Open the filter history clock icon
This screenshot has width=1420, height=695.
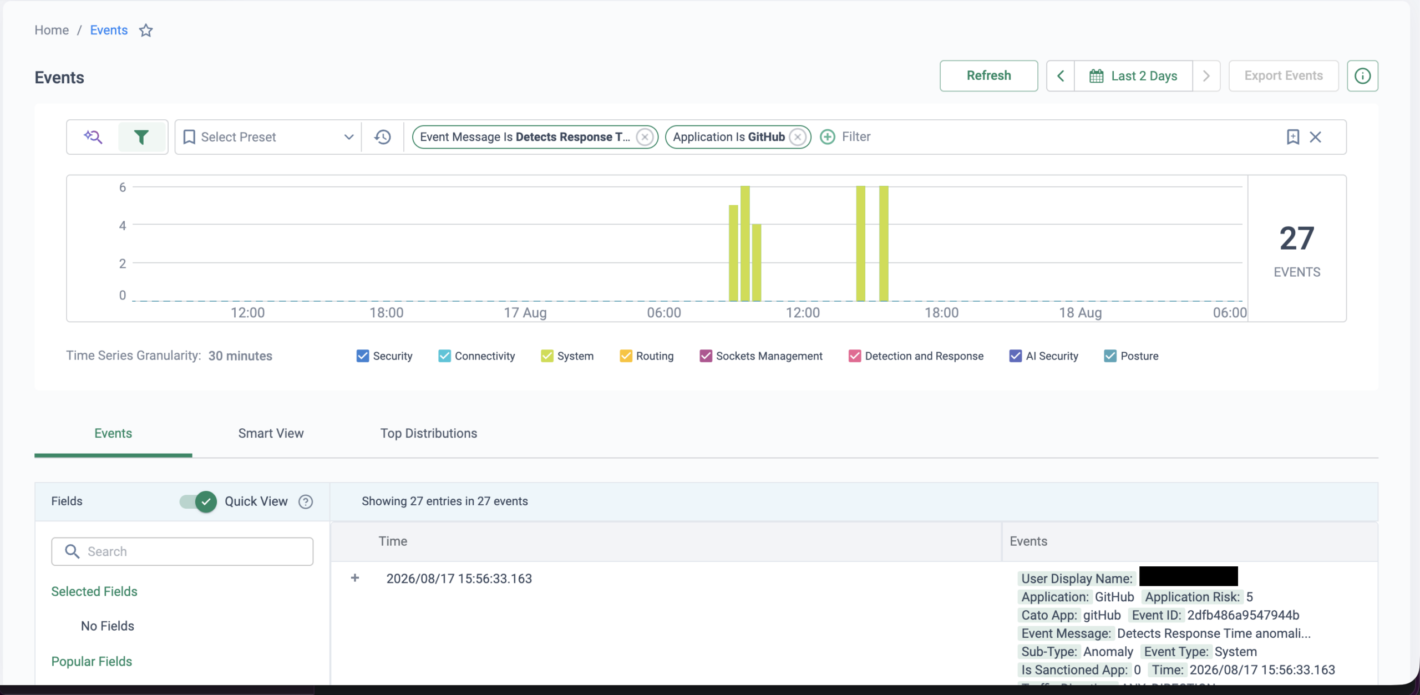[x=383, y=136]
